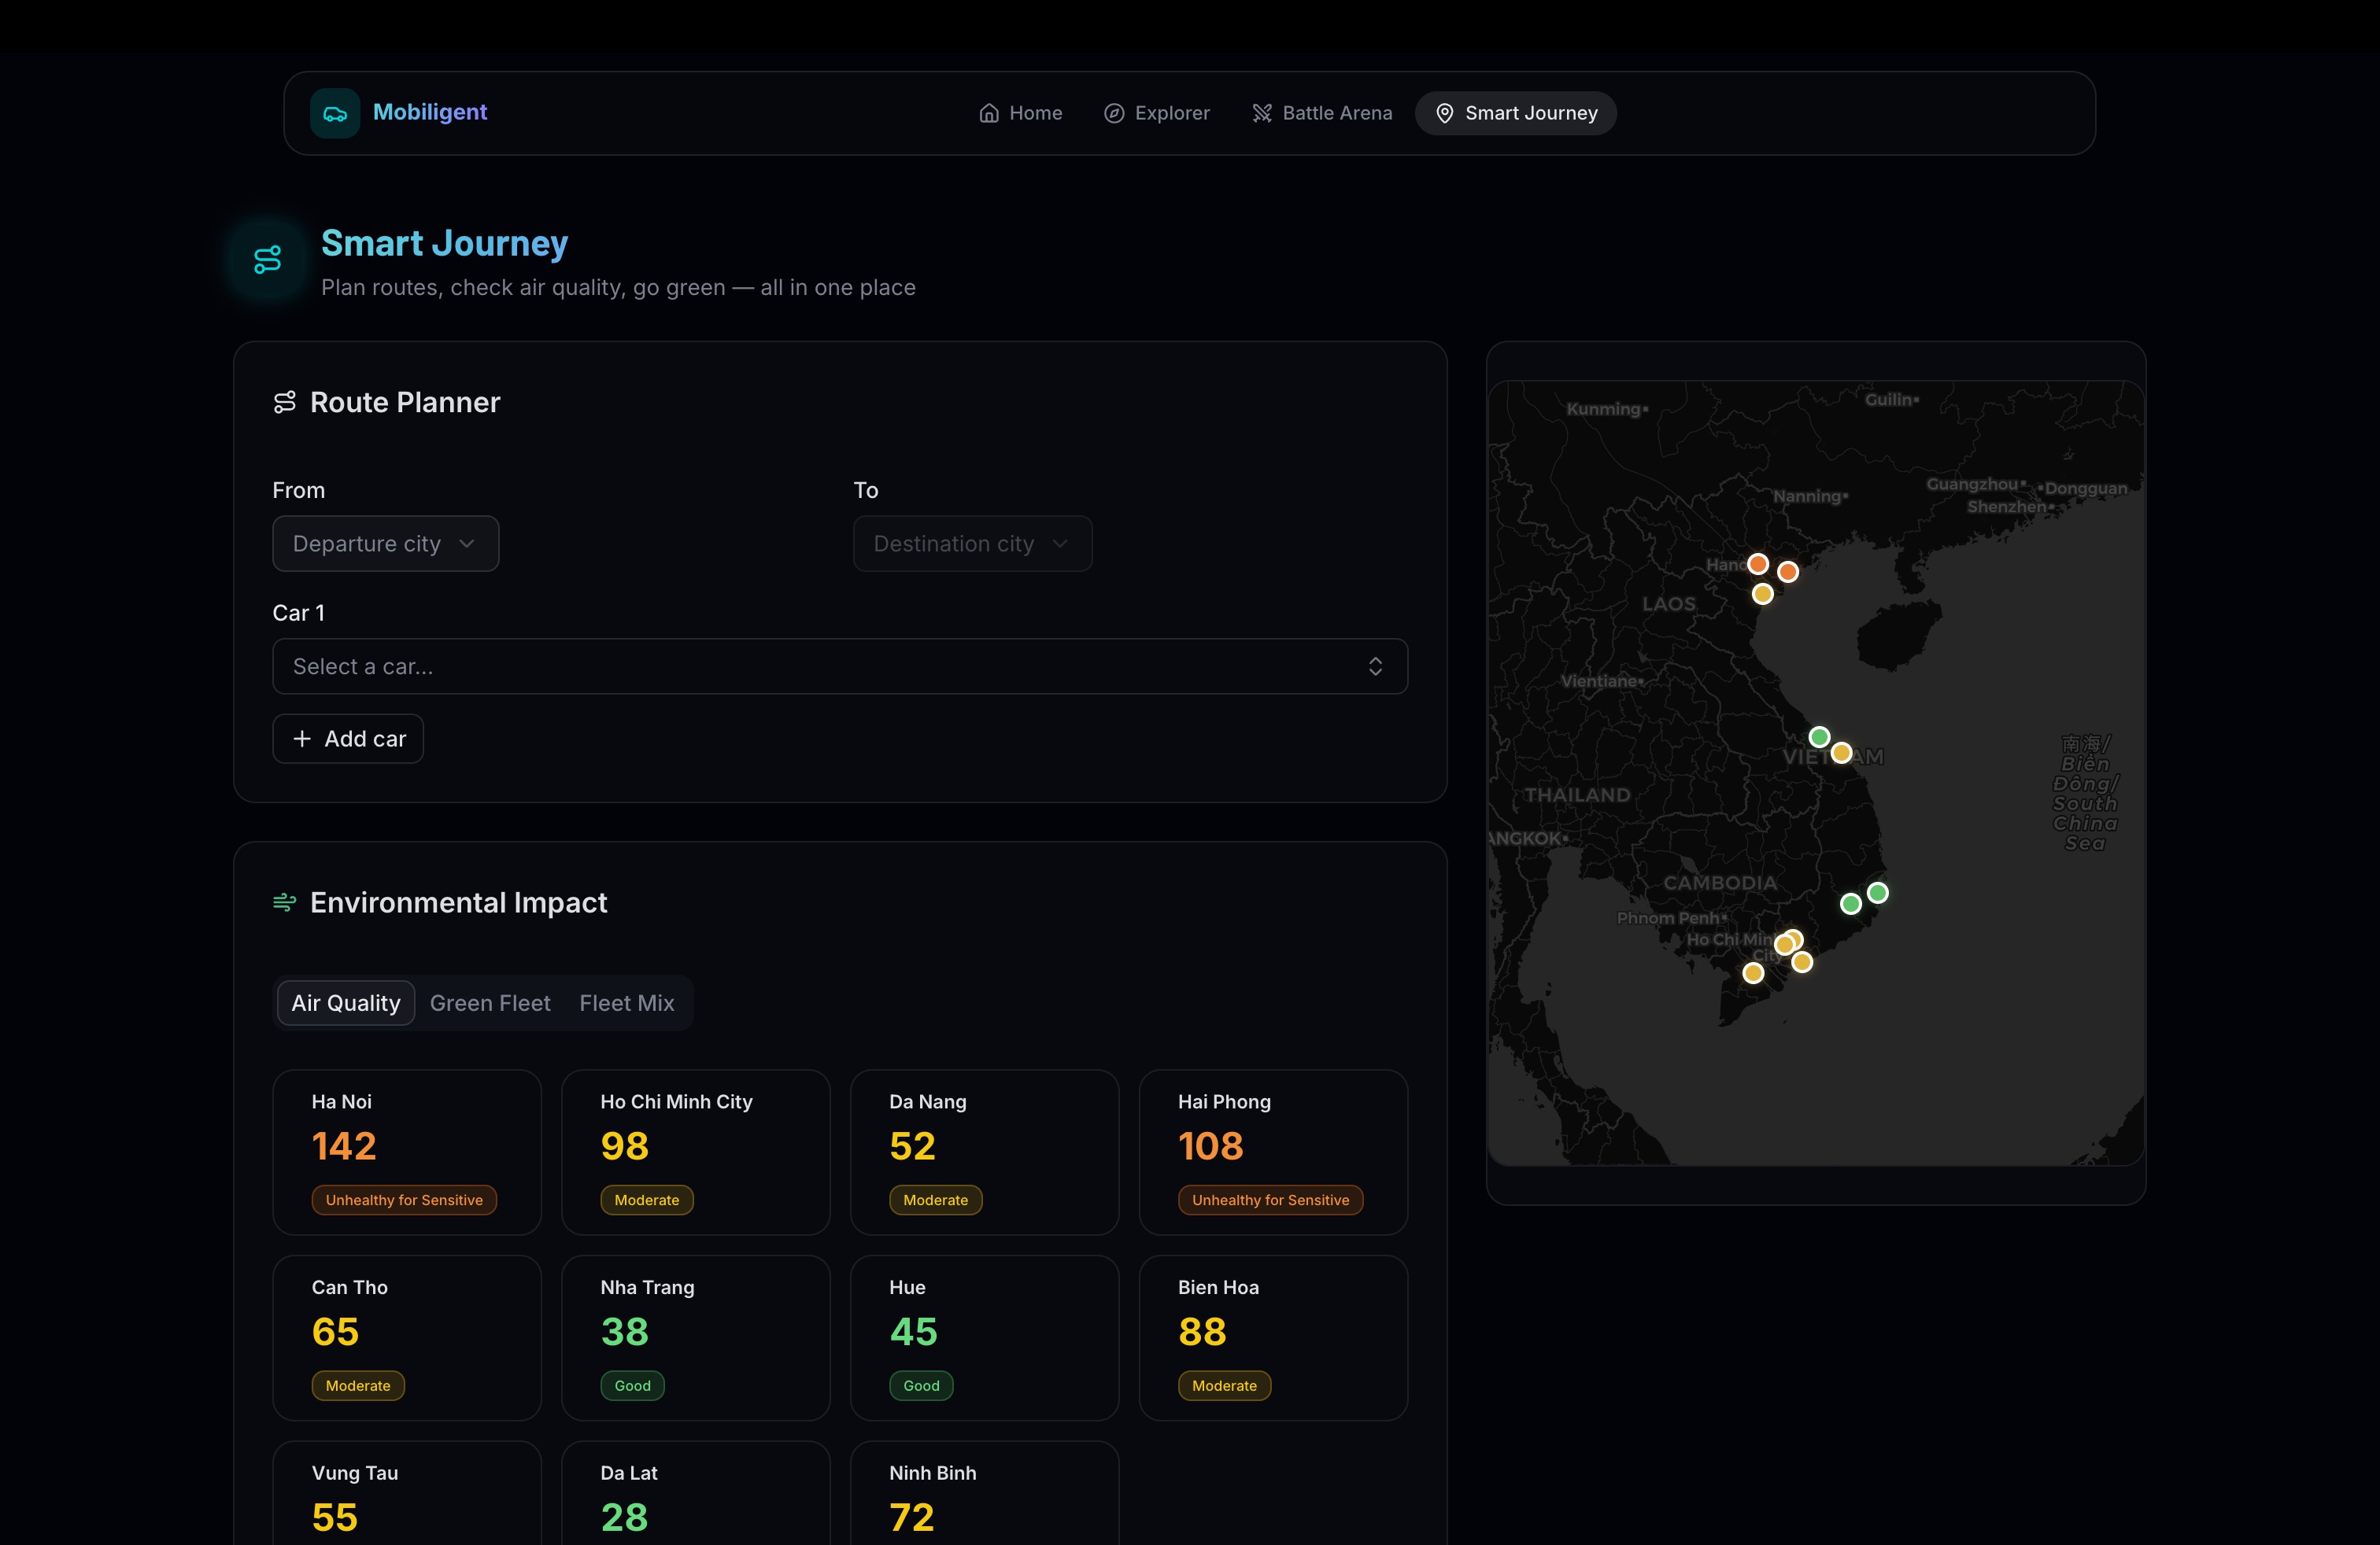Click the Route Planner heading icon
This screenshot has width=2380, height=1545.
[x=285, y=402]
